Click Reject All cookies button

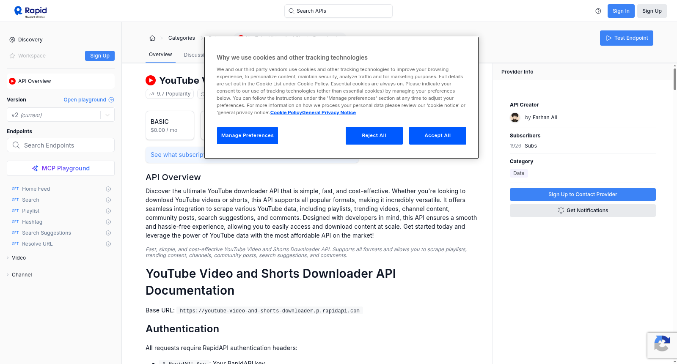coord(374,136)
